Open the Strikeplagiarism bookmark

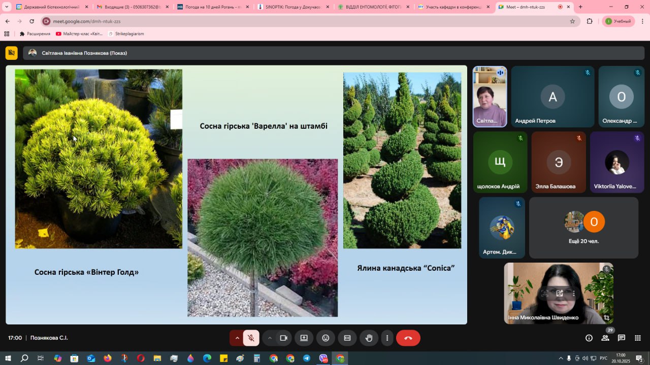(x=126, y=33)
